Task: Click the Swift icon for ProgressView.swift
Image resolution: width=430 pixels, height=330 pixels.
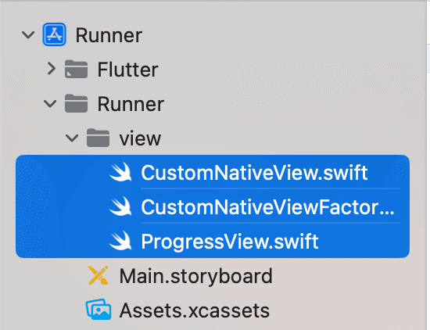Action: [120, 241]
